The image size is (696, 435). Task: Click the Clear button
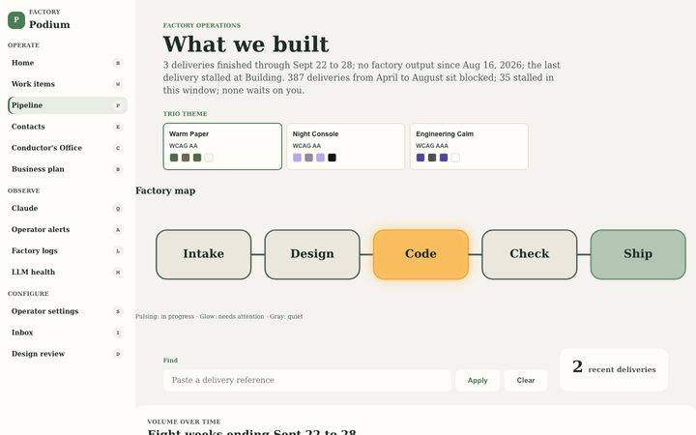(x=526, y=381)
